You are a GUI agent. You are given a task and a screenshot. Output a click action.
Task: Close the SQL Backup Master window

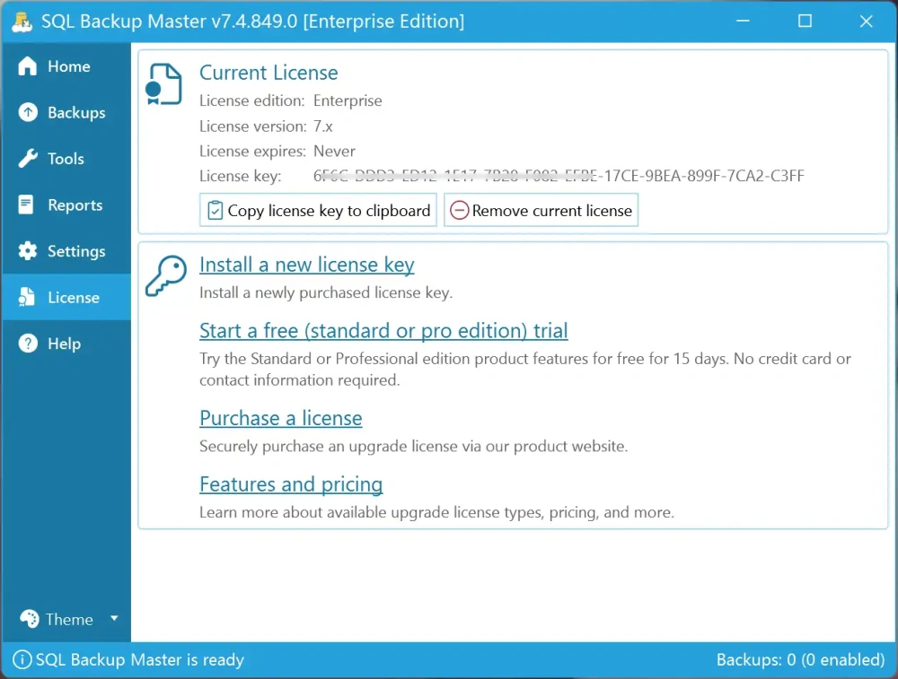866,22
